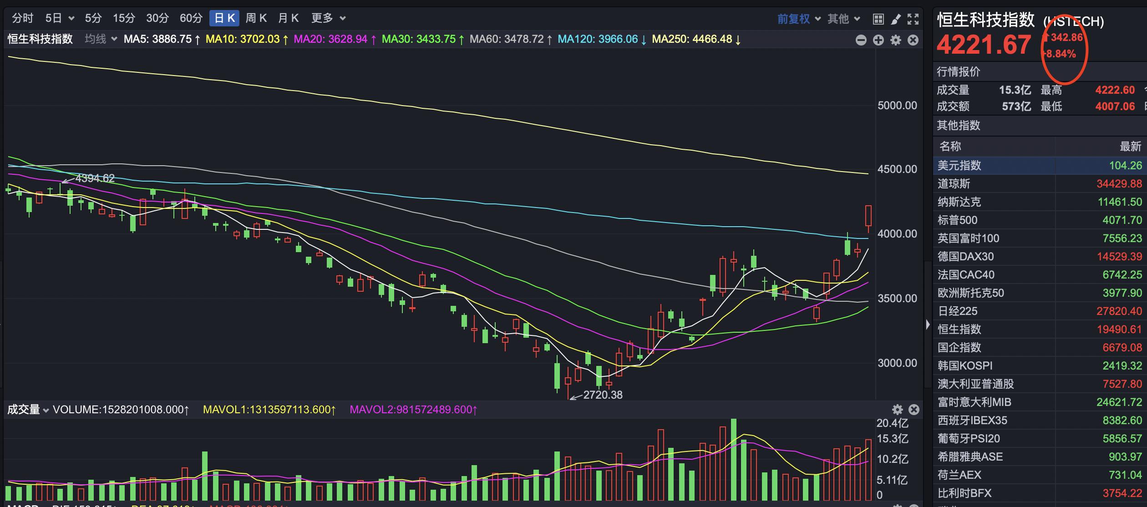
Task: Enter fullscreen chart mode
Action: click(913, 19)
